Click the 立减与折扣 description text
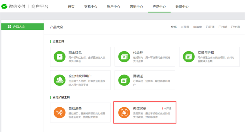 coord(216,59)
